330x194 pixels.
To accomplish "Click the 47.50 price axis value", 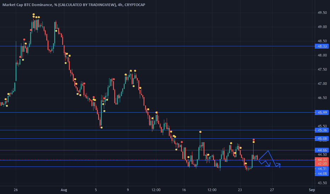I will [x=322, y=69].
